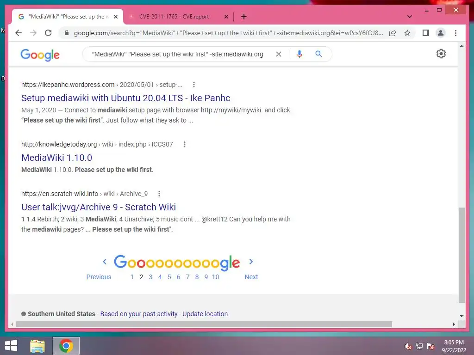Jump to results page 4

click(160, 277)
